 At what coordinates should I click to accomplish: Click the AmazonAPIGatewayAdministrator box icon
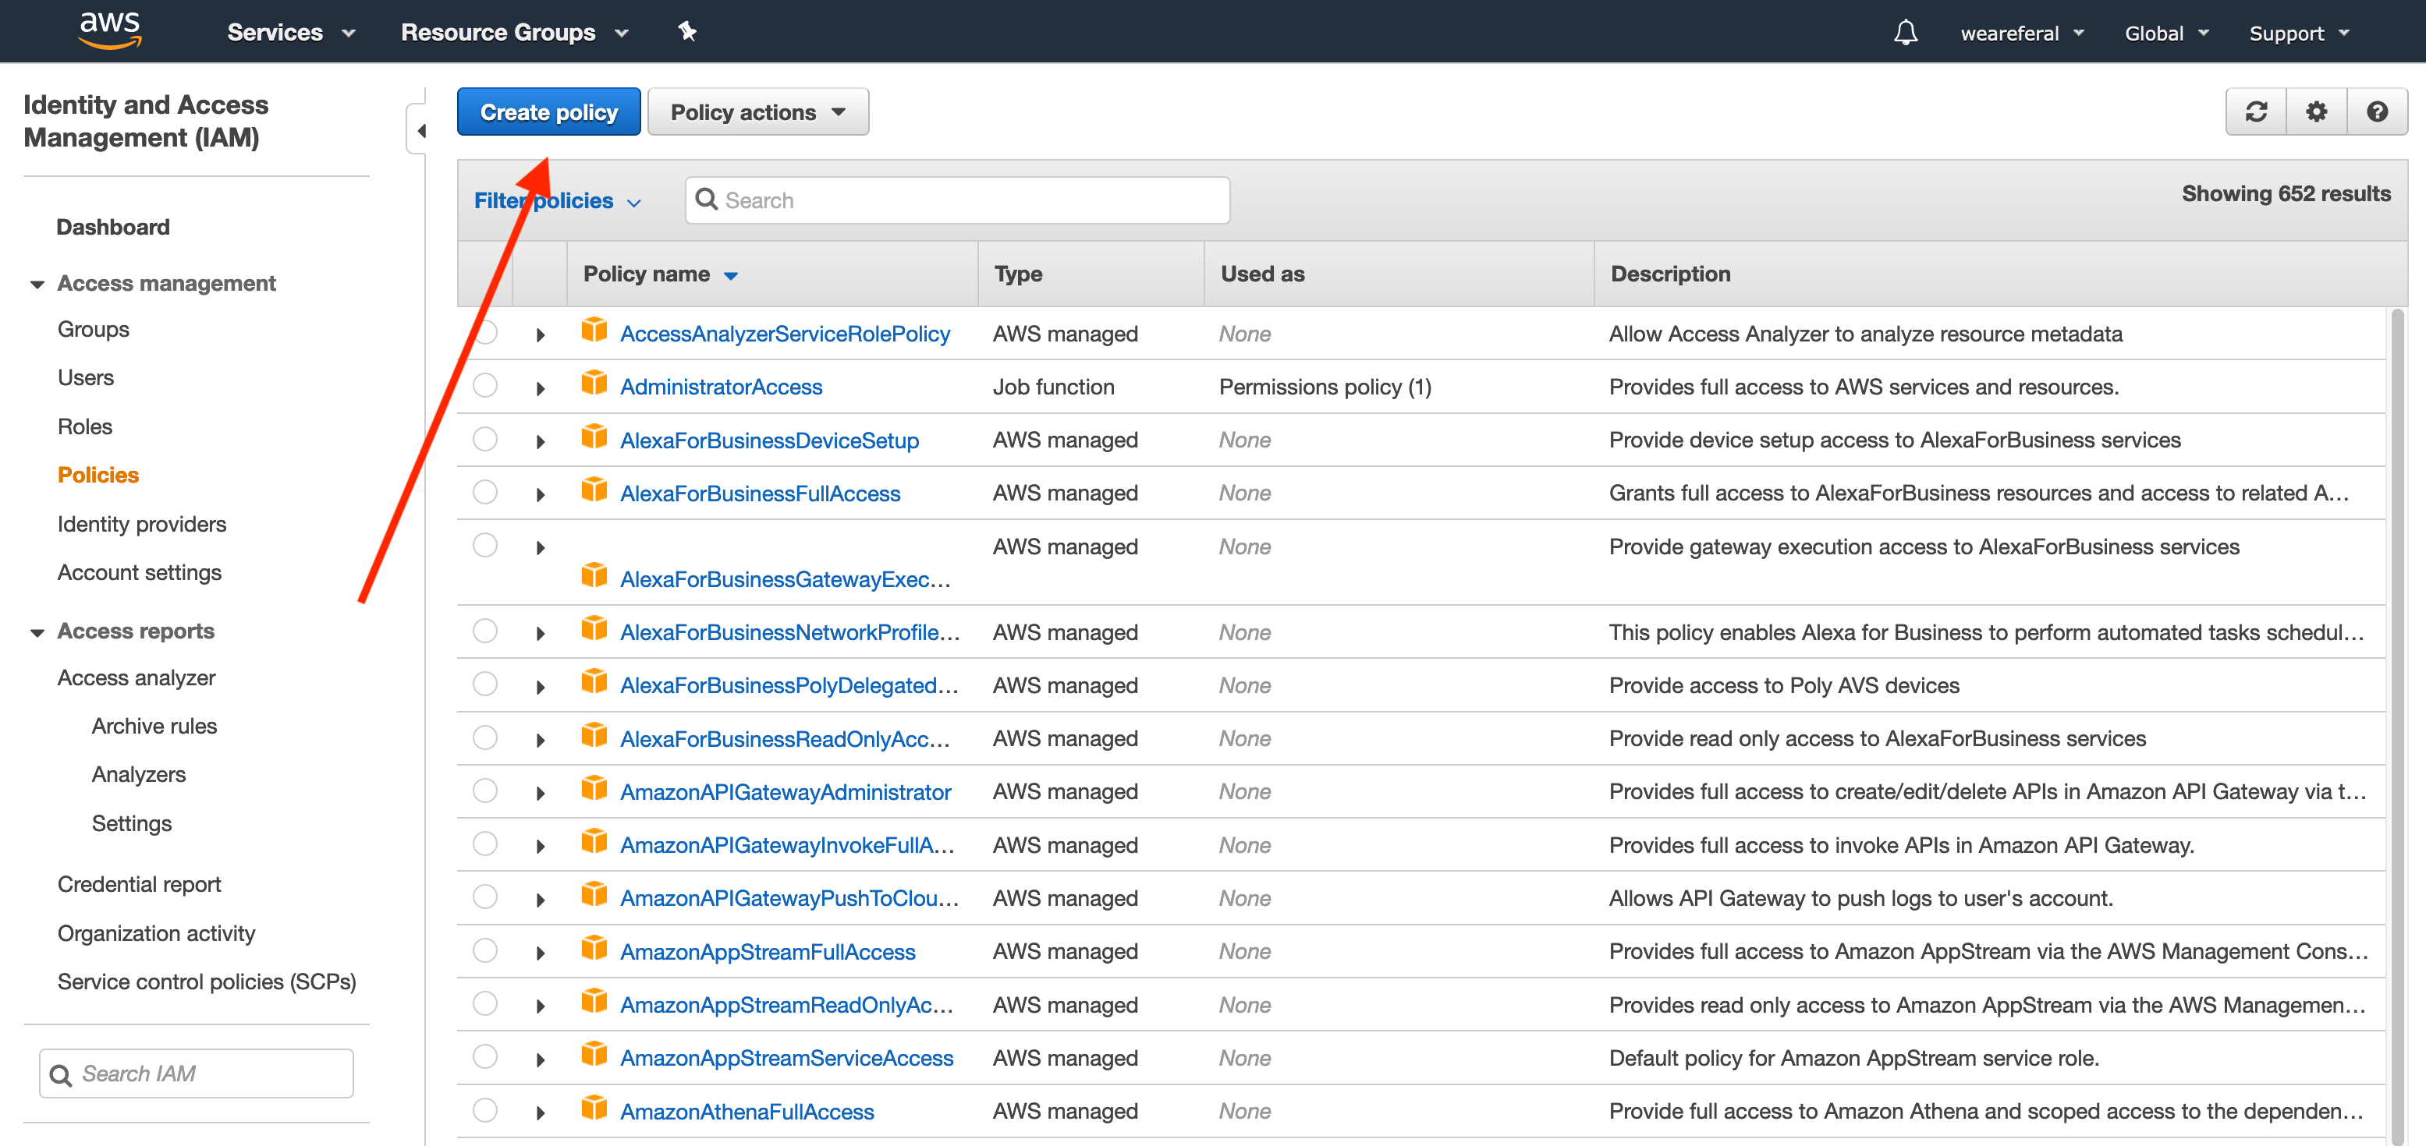click(x=594, y=788)
